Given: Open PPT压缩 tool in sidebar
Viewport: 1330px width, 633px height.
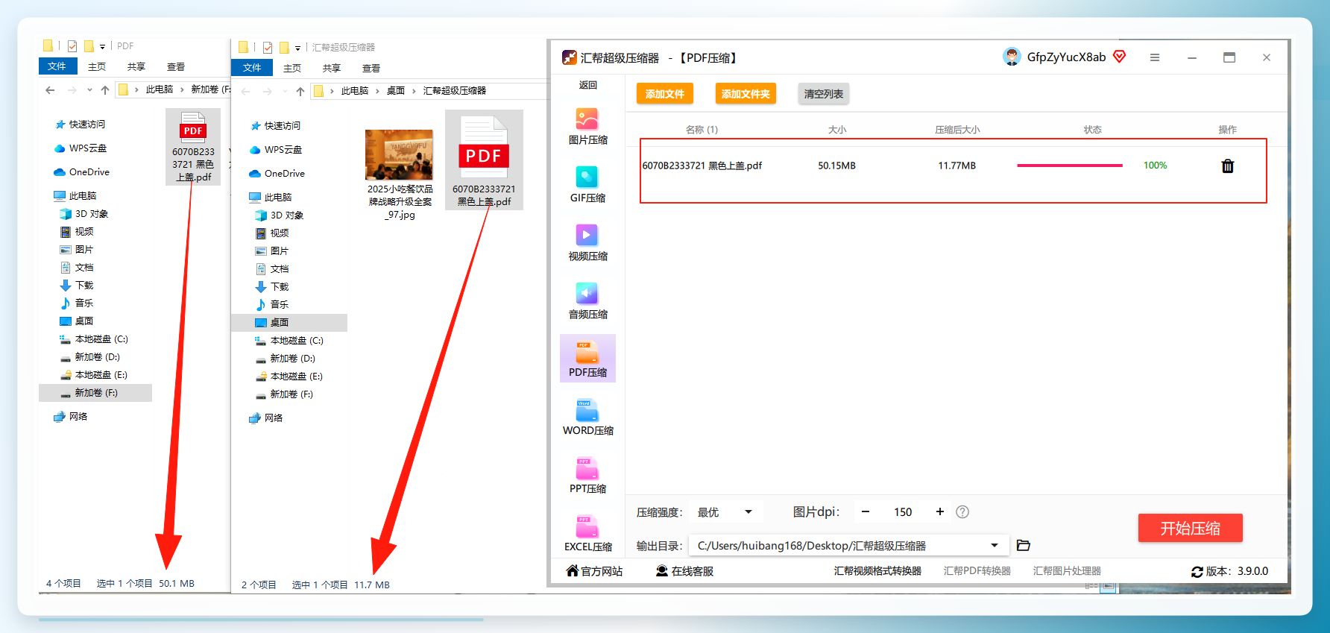Looking at the screenshot, I should coord(587,476).
